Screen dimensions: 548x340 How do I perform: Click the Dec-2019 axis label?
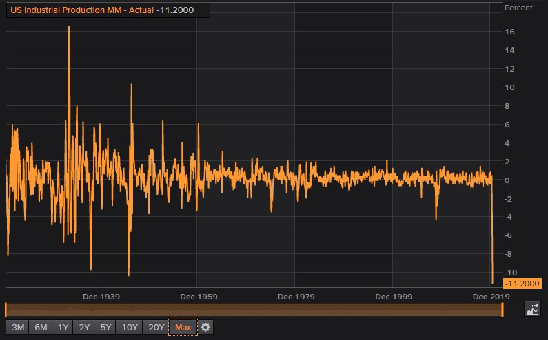pos(491,297)
